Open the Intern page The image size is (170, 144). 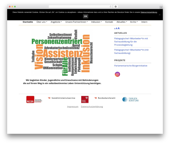tap(144, 22)
